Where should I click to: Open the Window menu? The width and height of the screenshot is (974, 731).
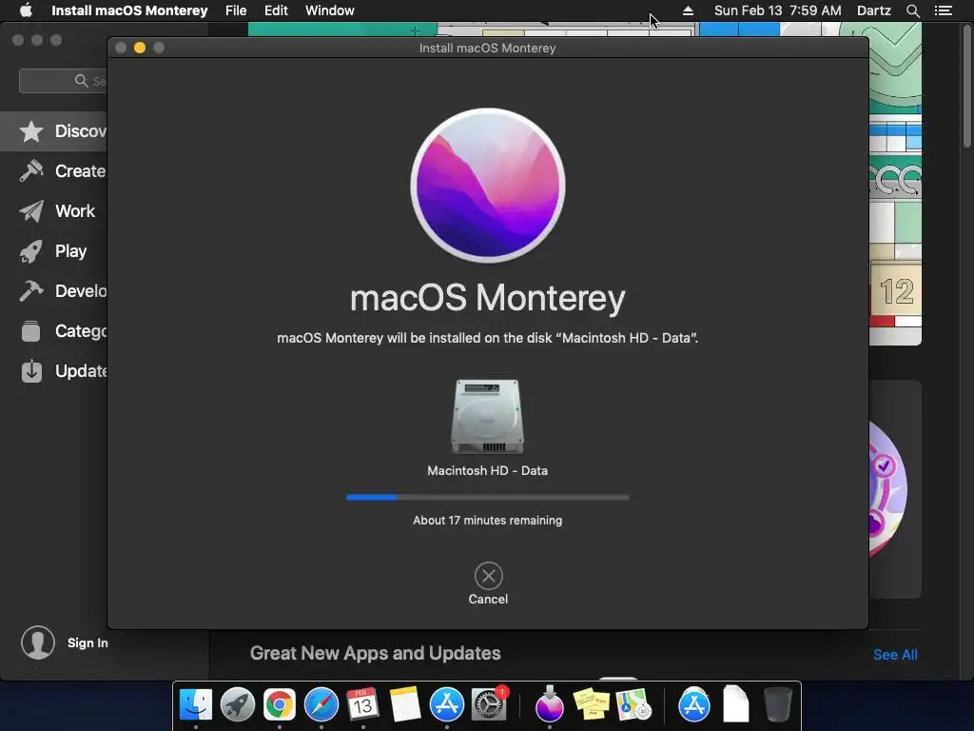[330, 10]
